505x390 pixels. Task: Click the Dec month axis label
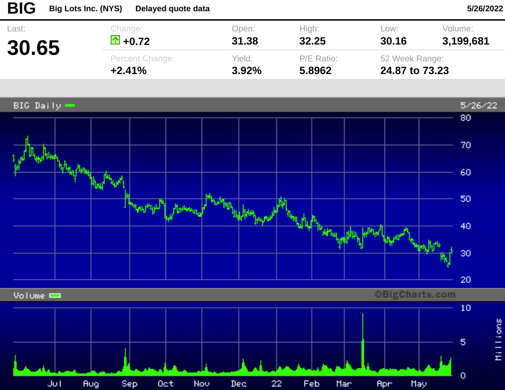(239, 383)
